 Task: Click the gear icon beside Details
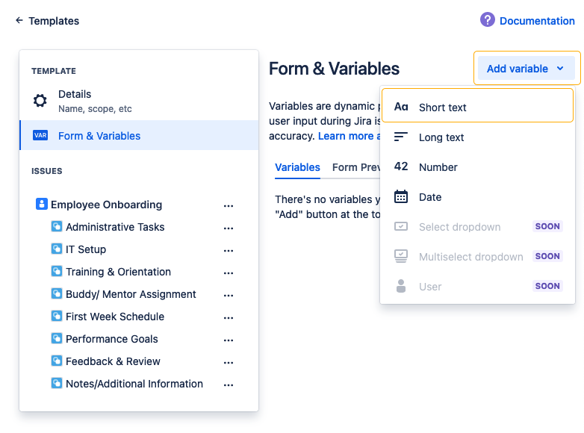point(40,101)
